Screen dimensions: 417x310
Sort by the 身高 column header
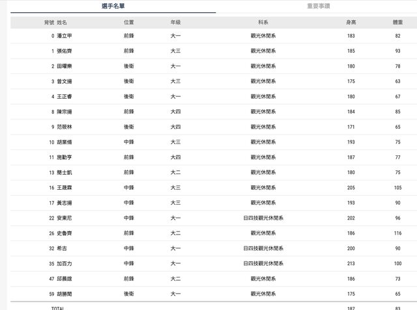coord(351,22)
